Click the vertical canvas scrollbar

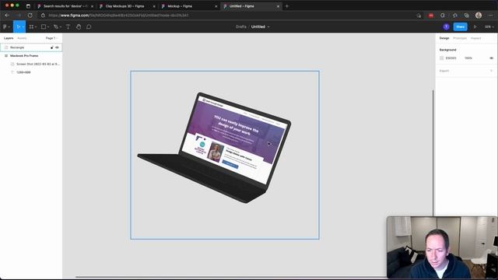tap(433, 152)
